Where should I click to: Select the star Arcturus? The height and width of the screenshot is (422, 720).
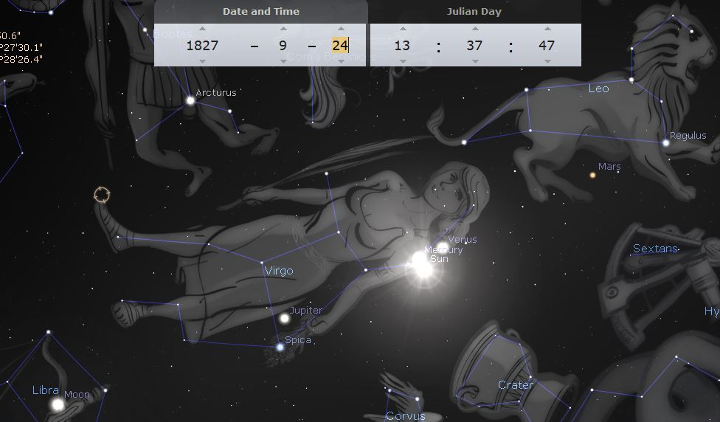click(190, 100)
